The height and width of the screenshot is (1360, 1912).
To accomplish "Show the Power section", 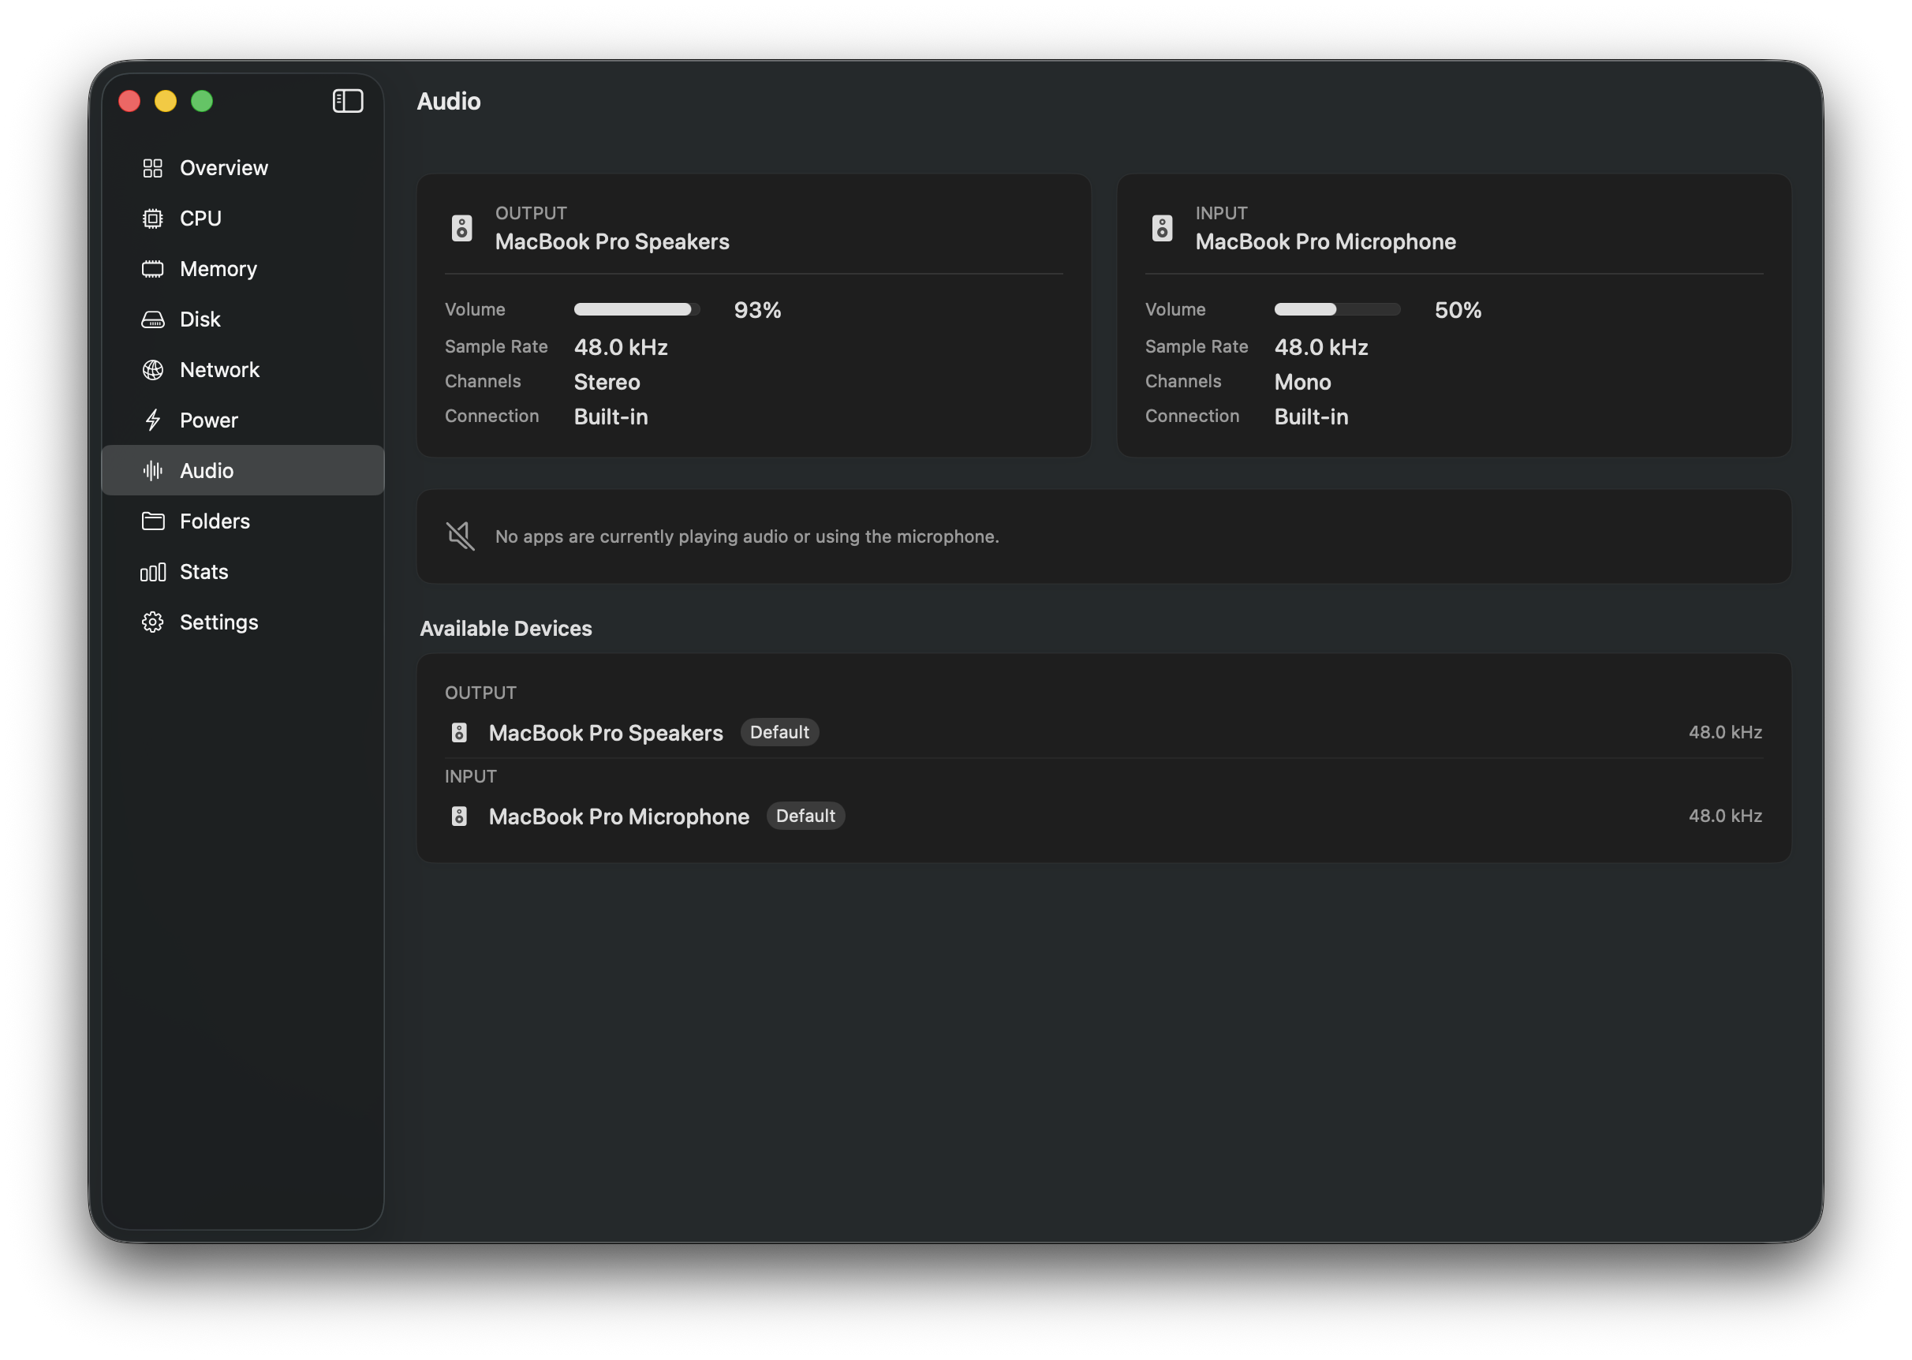I will point(243,420).
